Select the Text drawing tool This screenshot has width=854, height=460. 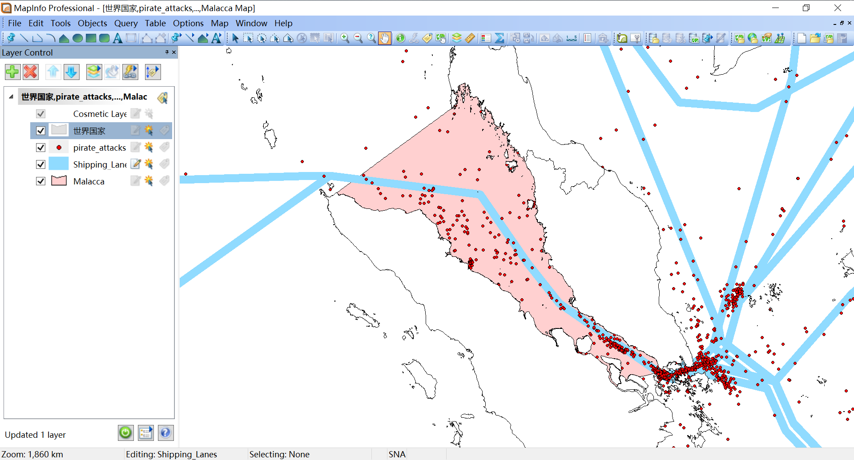(117, 38)
